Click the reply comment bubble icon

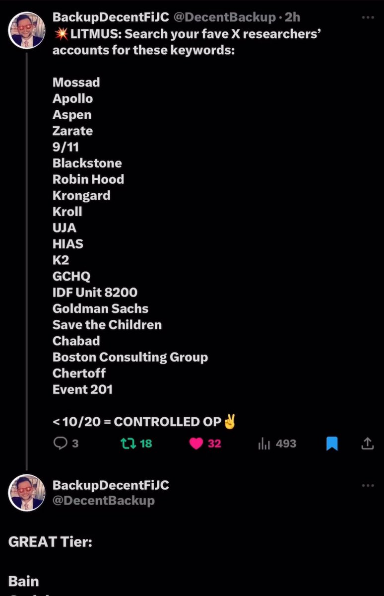[x=60, y=444]
